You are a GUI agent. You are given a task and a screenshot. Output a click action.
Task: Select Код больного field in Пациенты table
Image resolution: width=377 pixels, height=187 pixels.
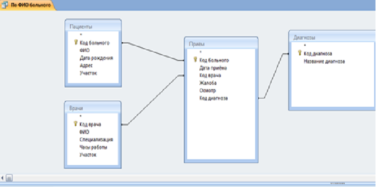tap(94, 43)
